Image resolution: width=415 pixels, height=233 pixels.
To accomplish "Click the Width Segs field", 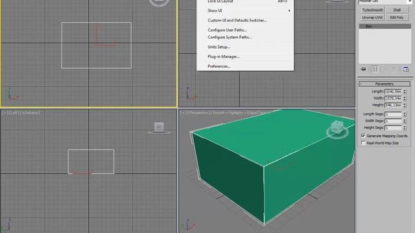I will 394,121.
